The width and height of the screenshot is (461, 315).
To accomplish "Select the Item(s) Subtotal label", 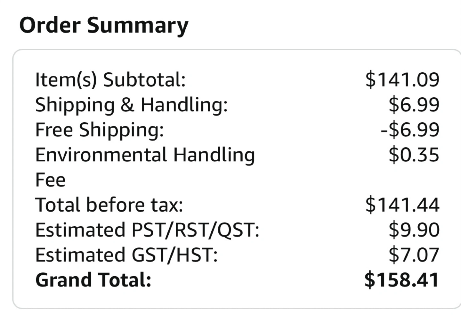I will click(110, 80).
